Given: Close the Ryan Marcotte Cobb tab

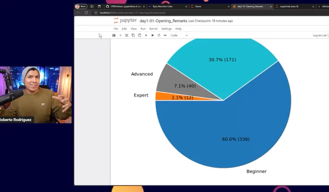Looking at the screenshot, I should pyautogui.click(x=186, y=7).
